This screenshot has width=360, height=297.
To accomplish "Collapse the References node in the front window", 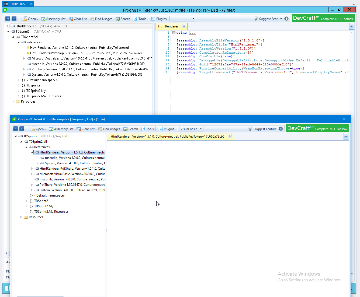I will tap(26, 147).
